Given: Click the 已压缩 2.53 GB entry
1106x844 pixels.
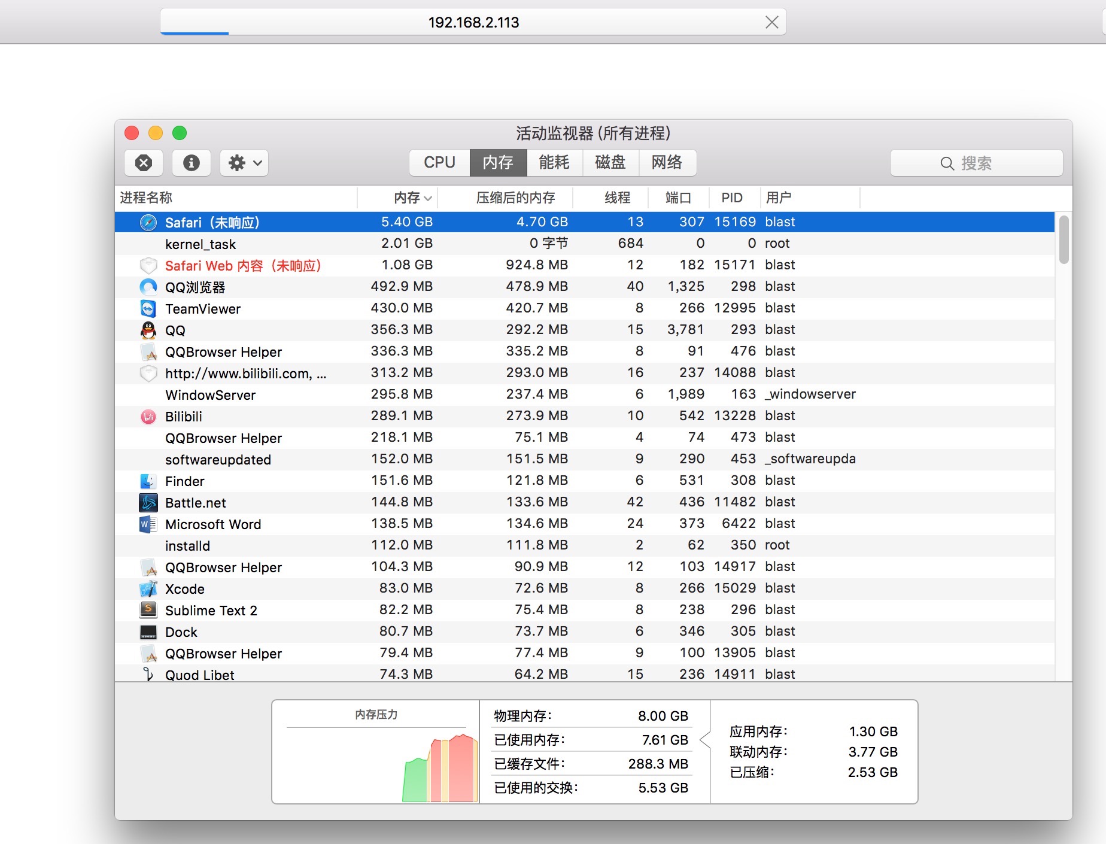Looking at the screenshot, I should point(813,772).
